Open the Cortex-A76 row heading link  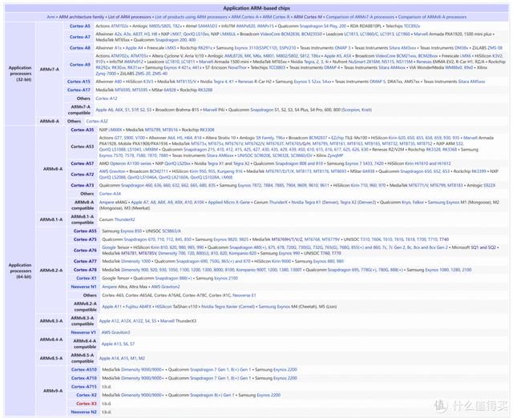pyautogui.click(x=85, y=250)
